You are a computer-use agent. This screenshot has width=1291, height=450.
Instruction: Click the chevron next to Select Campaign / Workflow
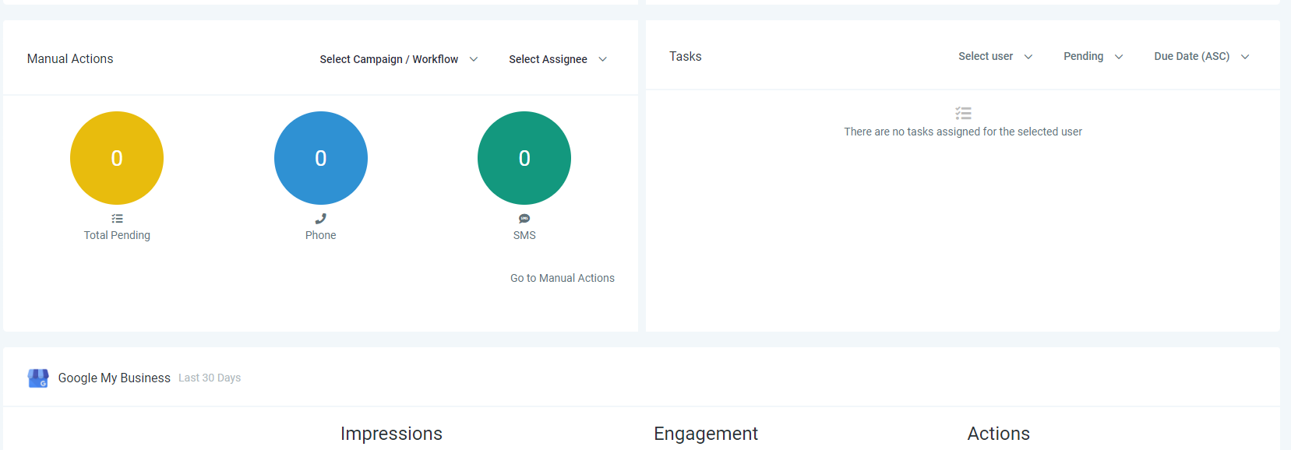tap(474, 59)
